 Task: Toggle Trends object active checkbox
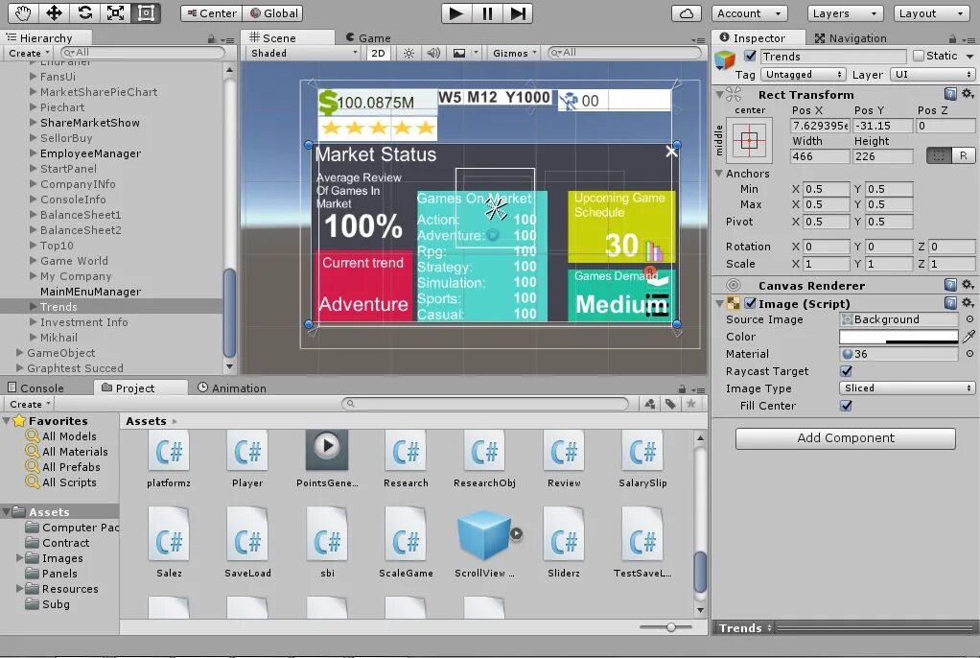(x=750, y=56)
